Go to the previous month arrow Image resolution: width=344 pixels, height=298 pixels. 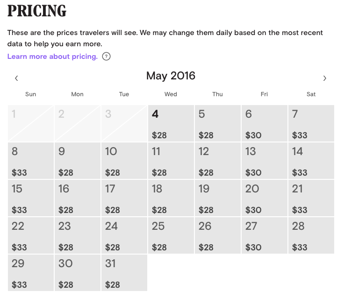click(16, 78)
